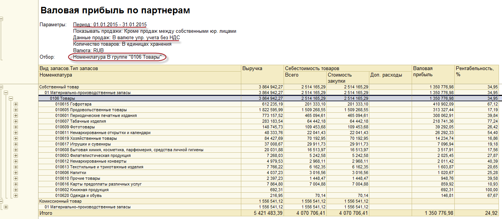This screenshot has height=219, width=502.
Task: Expand the 010615 Гофротара row
Action: coord(16,104)
